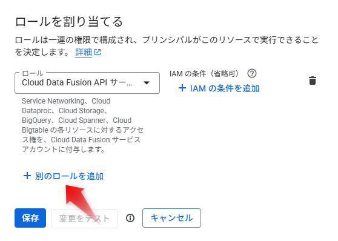The height and width of the screenshot is (241, 338).
Task: Open the Cloud Data Fusion API role selector
Action: 87,83
